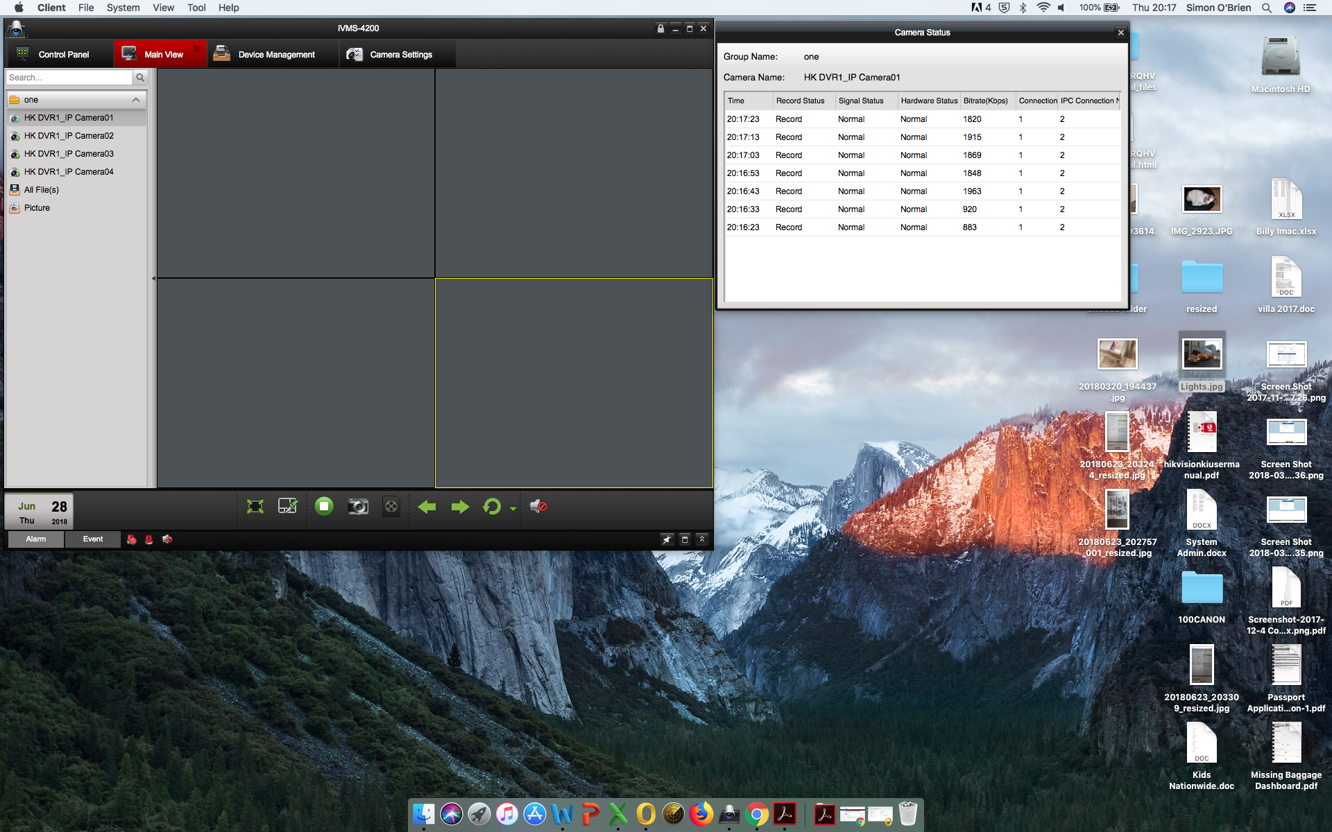Go to previous page with left arrow

427,507
